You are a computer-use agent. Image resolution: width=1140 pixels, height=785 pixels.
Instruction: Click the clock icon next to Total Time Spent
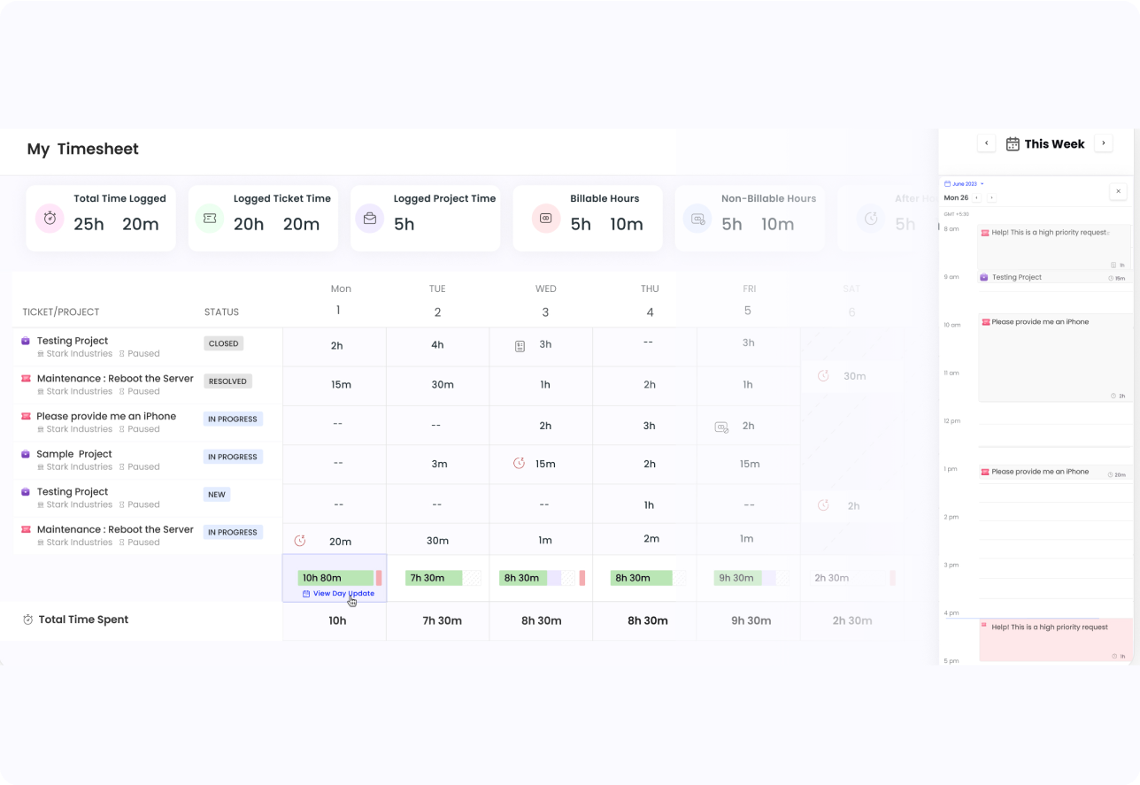[27, 620]
